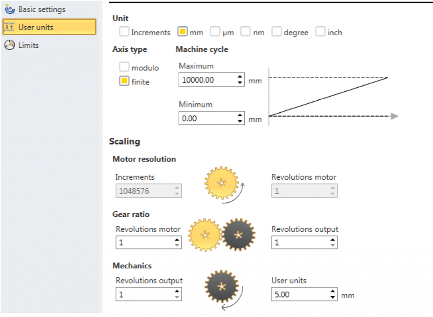Viewport: 433px width, 317px height.
Task: Click the yellow Motor resolution gear icon
Action: [x=221, y=183]
